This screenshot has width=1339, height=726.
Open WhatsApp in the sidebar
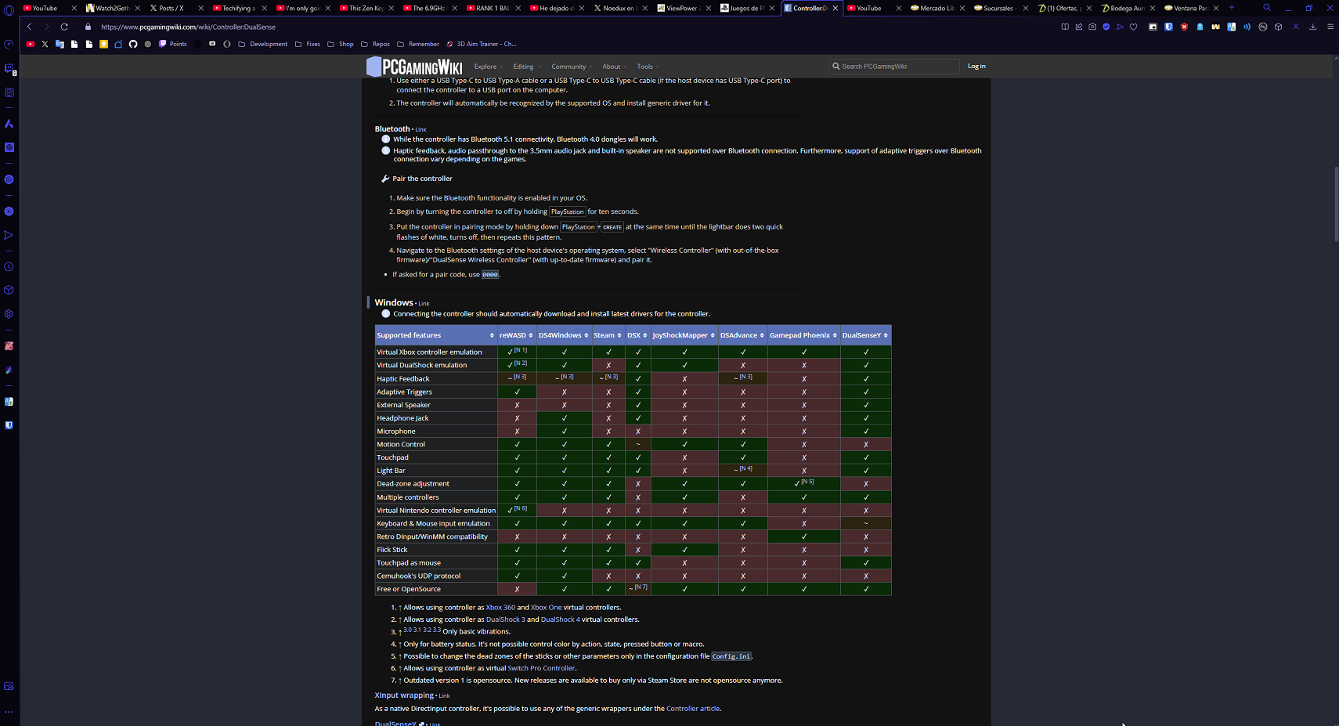(x=9, y=179)
